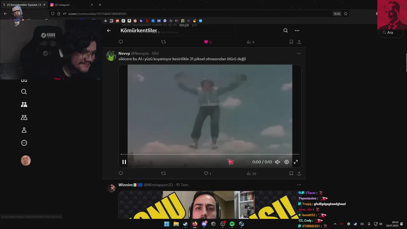
Task: Open tracking protection shield icon
Action: click(53, 14)
